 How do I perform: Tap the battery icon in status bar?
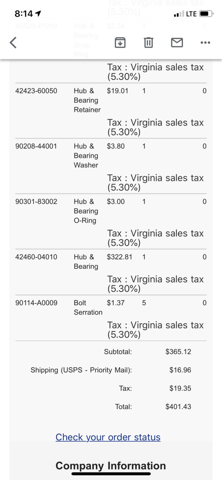click(206, 14)
